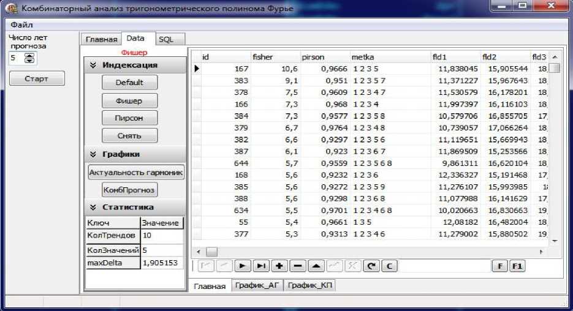This screenshot has height=311, width=573.
Task: Click the forecast years spinner arrows
Action: (x=30, y=59)
